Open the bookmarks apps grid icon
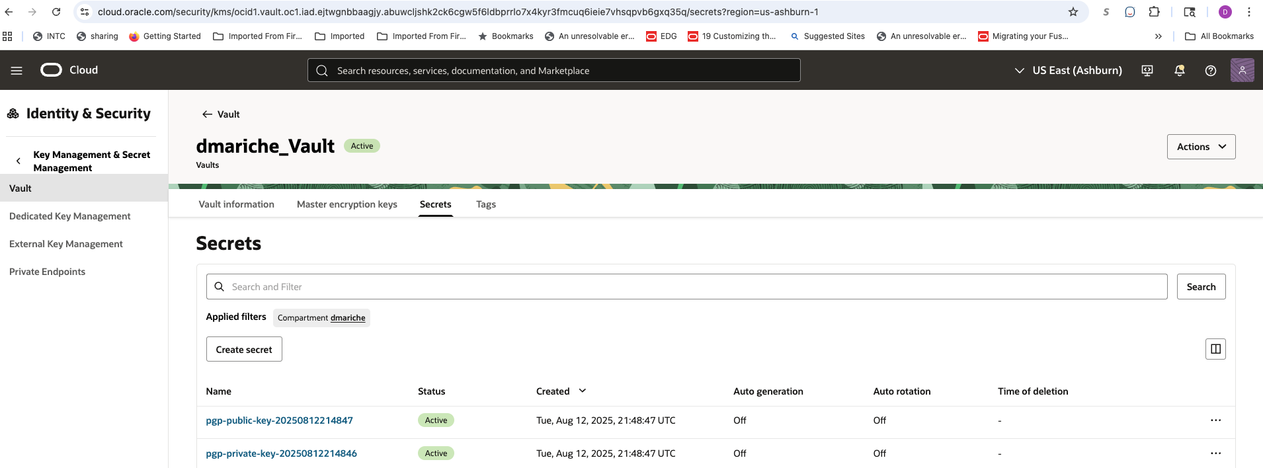Viewport: 1263px width, 468px height. 8,36
